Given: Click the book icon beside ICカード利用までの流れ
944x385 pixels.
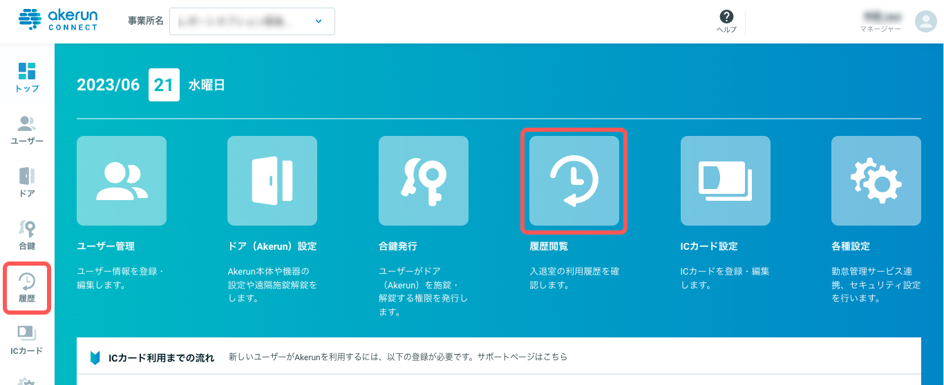Looking at the screenshot, I should (95, 358).
